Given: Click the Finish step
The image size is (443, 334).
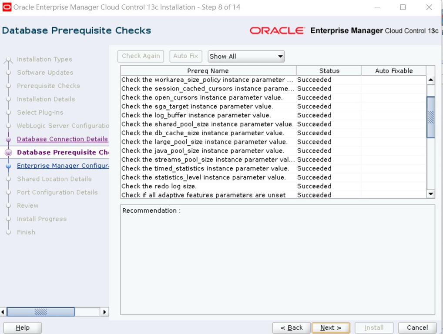Looking at the screenshot, I should 26,232.
